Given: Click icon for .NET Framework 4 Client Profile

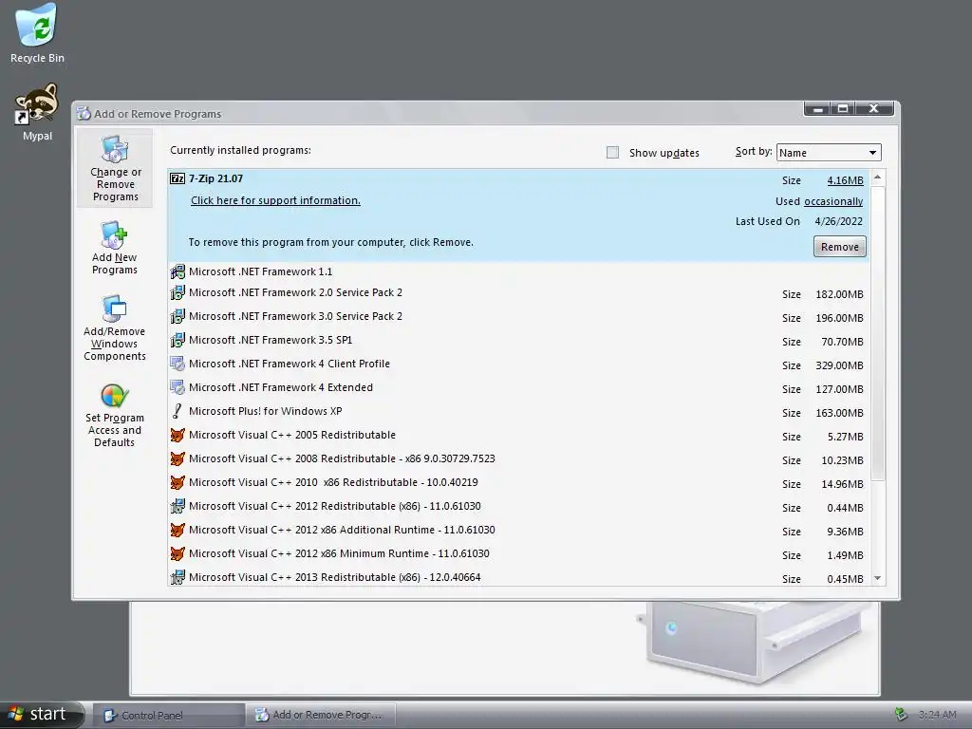Looking at the screenshot, I should coord(178,364).
